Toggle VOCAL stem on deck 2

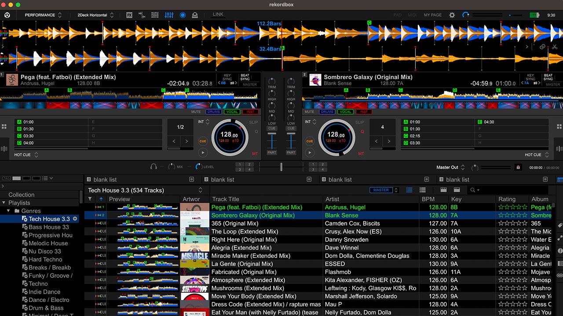point(345,112)
